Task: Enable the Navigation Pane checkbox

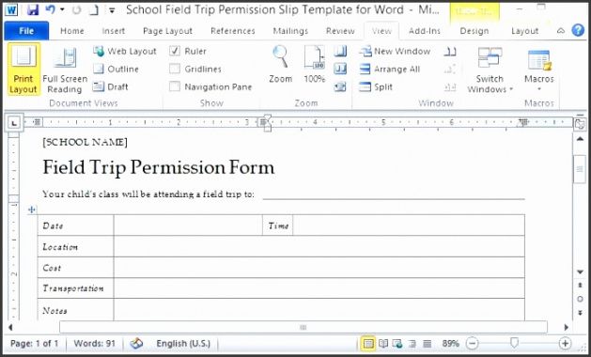Action: click(175, 86)
